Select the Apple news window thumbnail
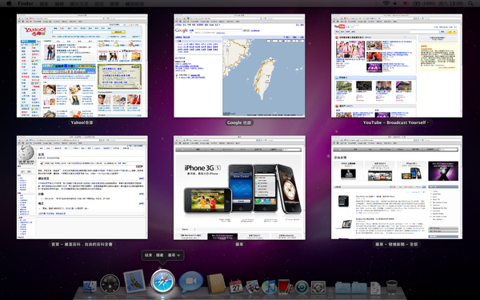Image resolution: width=480 pixels, height=300 pixels. 397,187
